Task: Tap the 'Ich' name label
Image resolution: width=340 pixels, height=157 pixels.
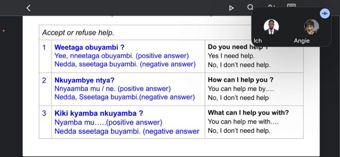Action: pos(258,41)
